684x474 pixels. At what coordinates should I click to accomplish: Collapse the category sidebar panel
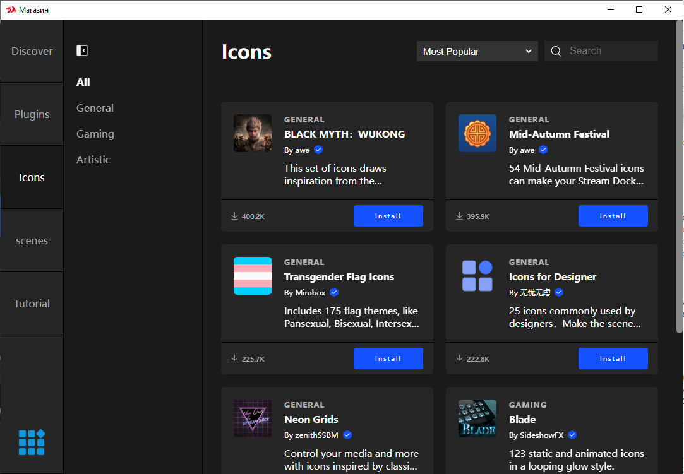pos(82,50)
